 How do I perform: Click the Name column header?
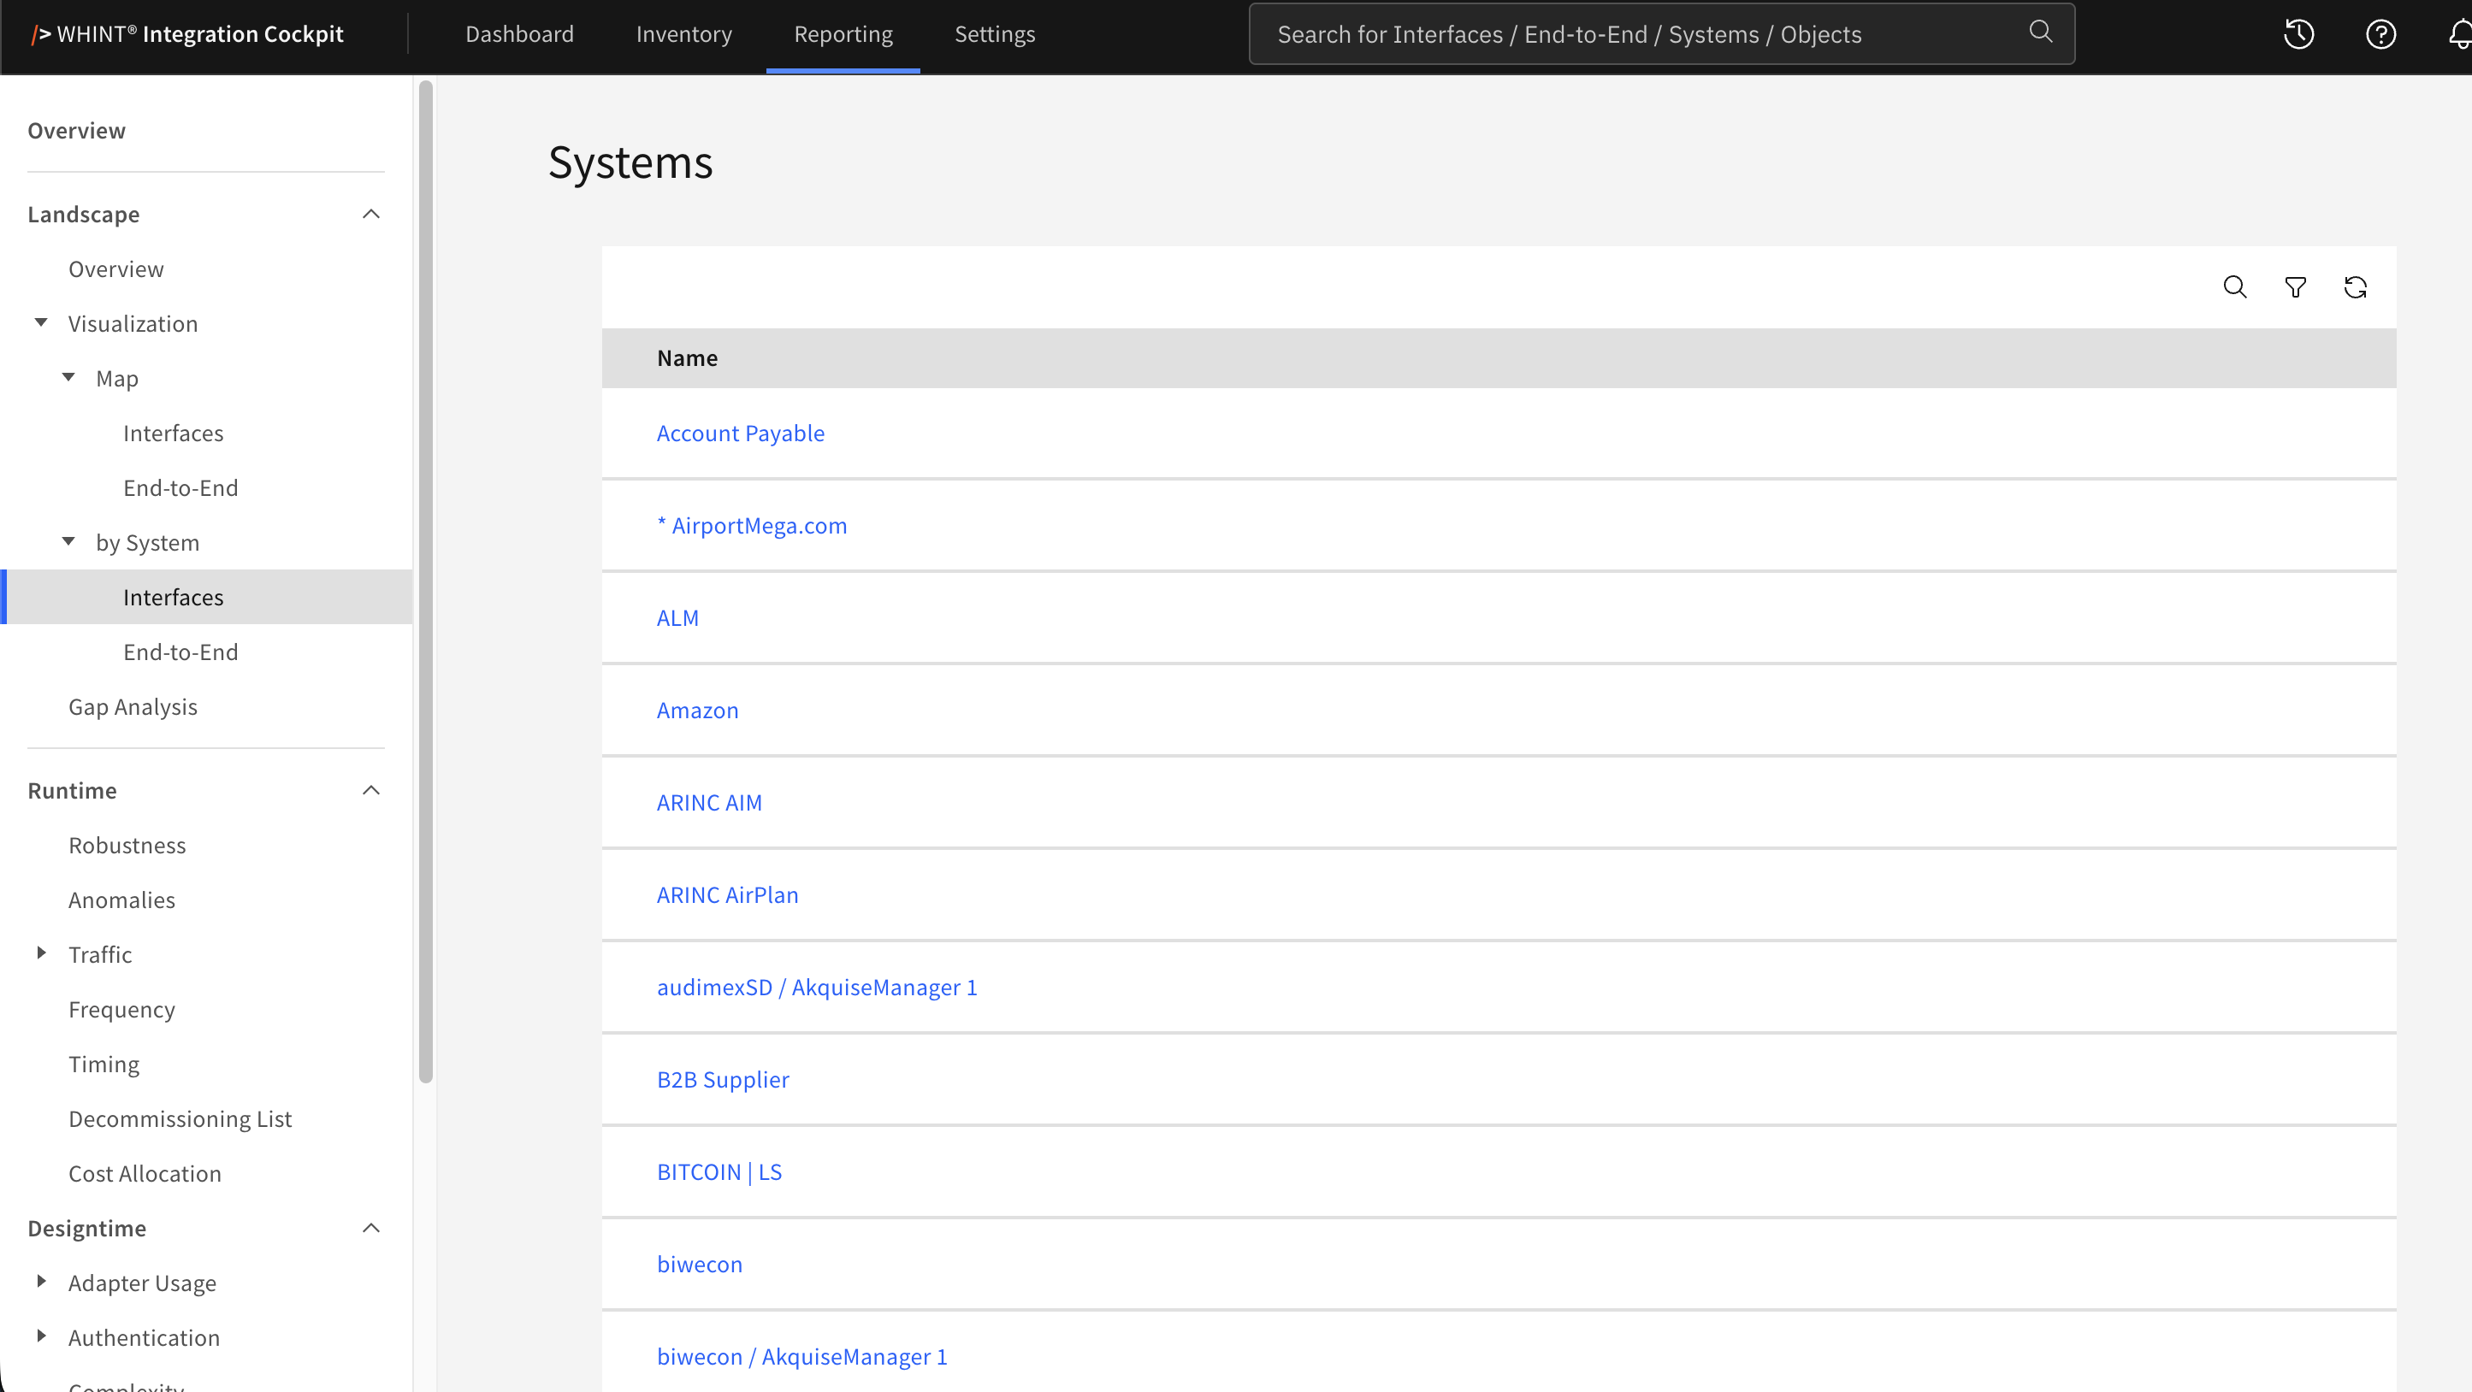[688, 358]
